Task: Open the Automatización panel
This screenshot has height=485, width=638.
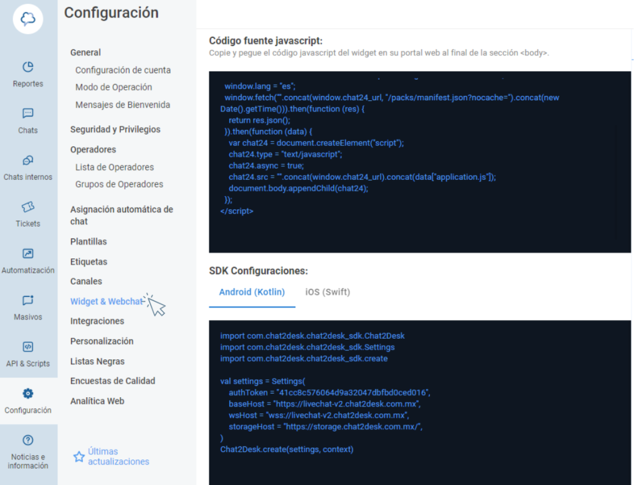Action: [x=27, y=261]
